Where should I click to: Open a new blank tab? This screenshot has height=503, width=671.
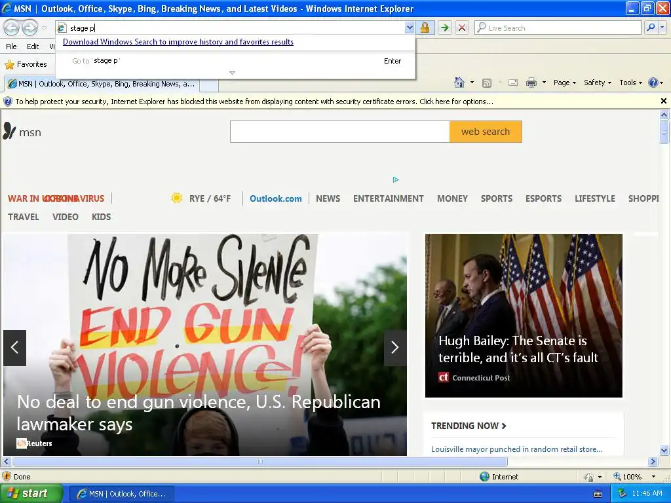click(209, 84)
